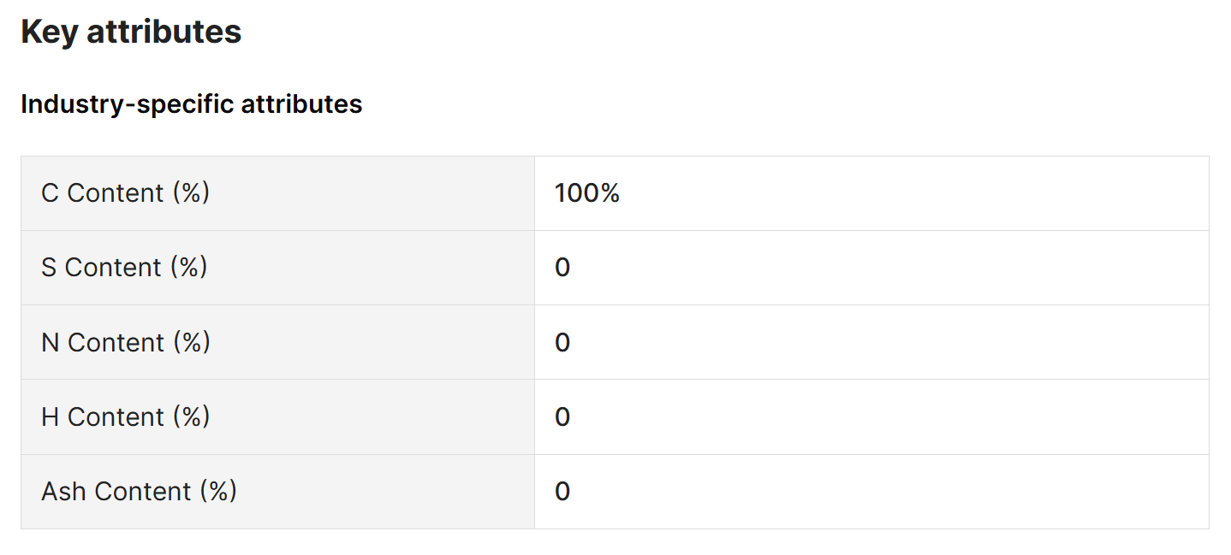Click the Key attributes heading

point(131,32)
